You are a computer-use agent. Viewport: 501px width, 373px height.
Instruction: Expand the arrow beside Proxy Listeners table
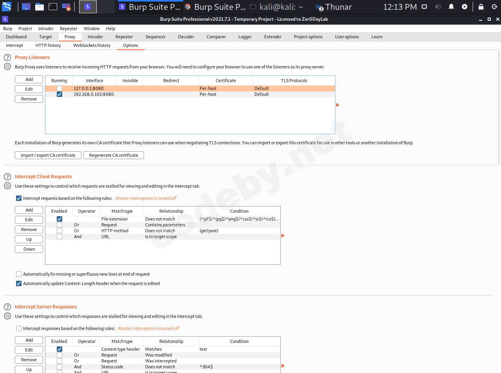[x=338, y=105]
